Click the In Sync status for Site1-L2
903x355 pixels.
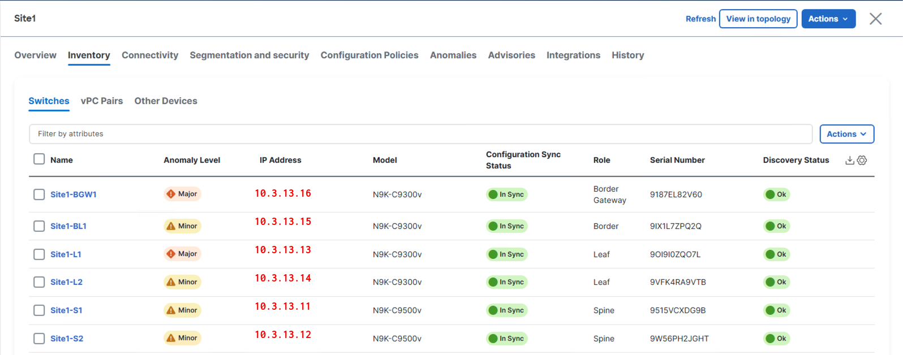506,282
